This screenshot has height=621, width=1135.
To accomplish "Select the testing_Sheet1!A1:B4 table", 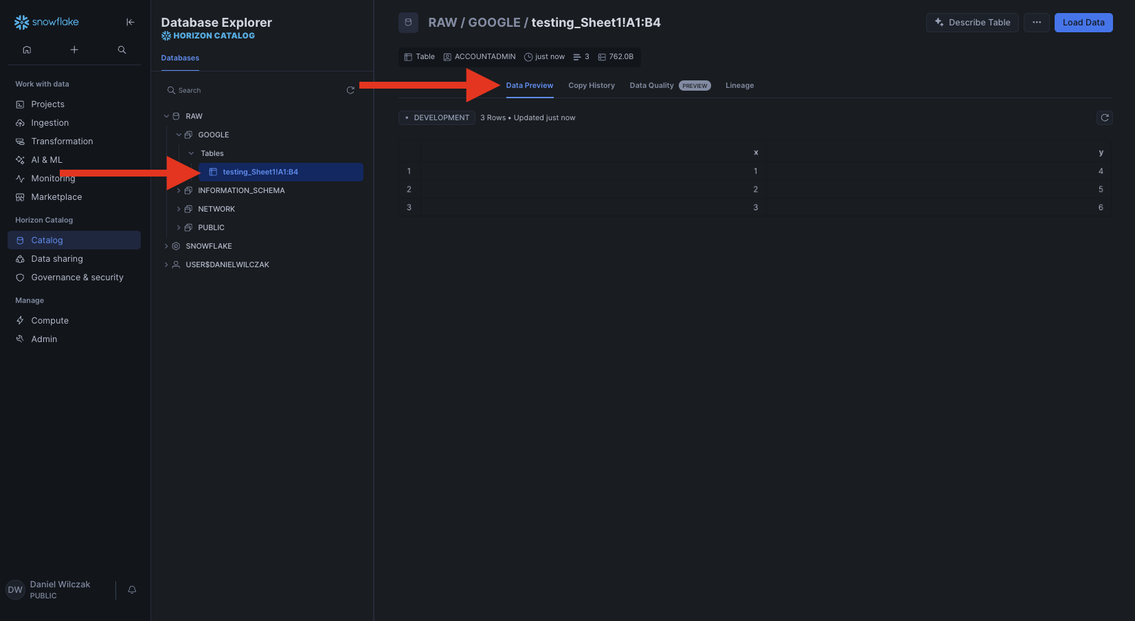I will (x=260, y=172).
